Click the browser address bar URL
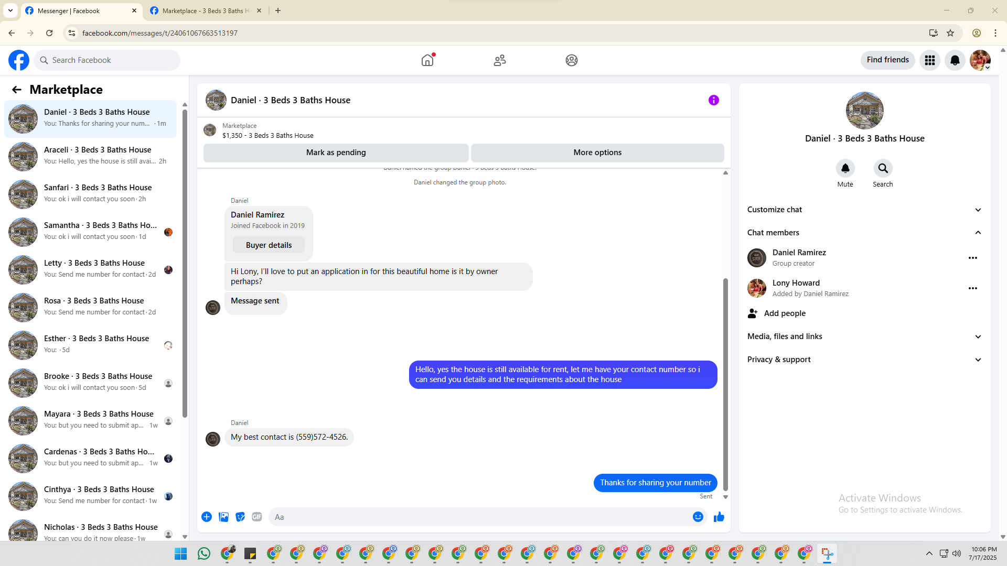Viewport: 1007px width, 566px height. coord(160,33)
